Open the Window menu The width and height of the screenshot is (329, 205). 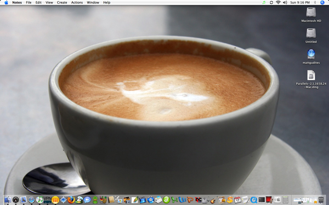point(93,3)
